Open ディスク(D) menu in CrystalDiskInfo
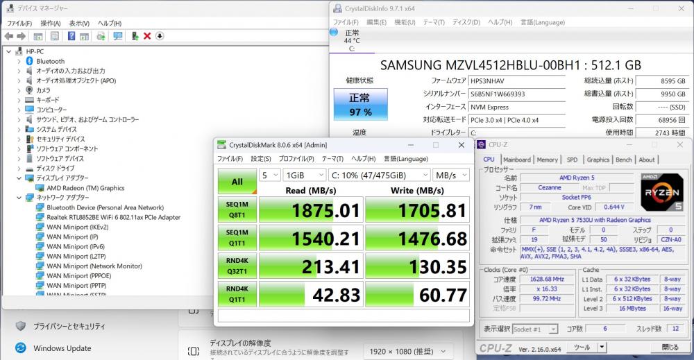Viewport: 694px width, 360px height. [466, 22]
